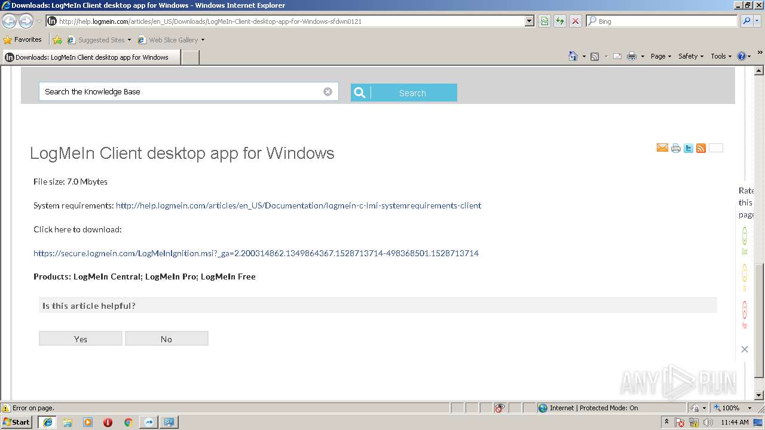Expand command bar overflow chevron
The image size is (765, 430).
(760, 54)
